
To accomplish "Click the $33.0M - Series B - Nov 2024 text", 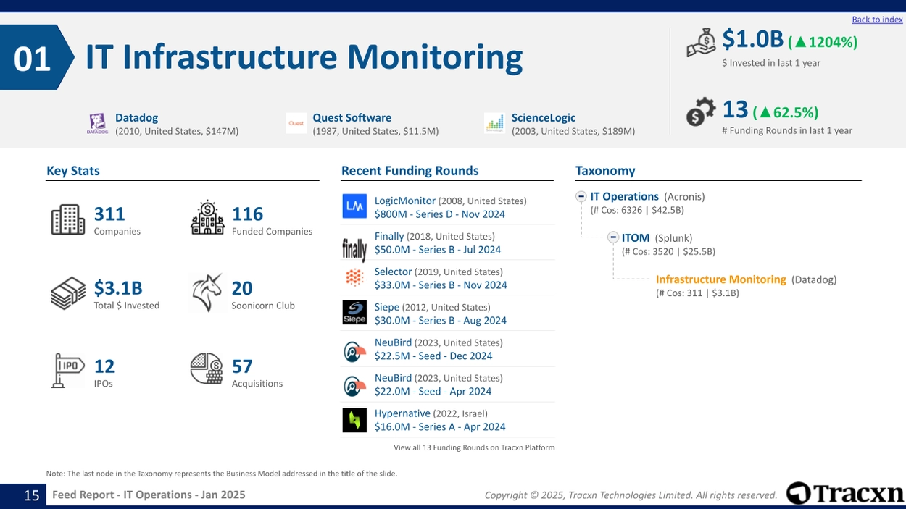I will point(441,285).
